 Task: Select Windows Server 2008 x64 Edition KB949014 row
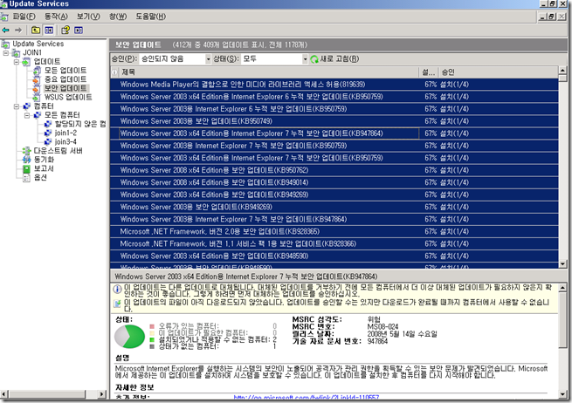334,182
